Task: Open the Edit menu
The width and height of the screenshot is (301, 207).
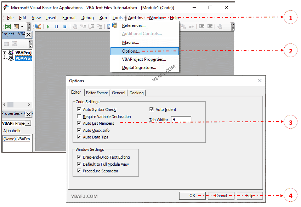Action: [22, 18]
